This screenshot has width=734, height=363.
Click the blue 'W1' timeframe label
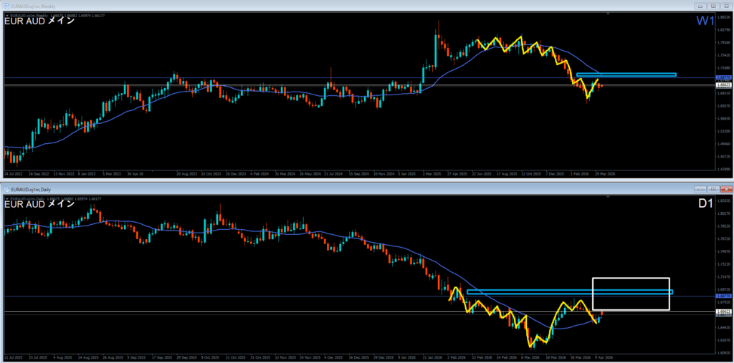[705, 21]
